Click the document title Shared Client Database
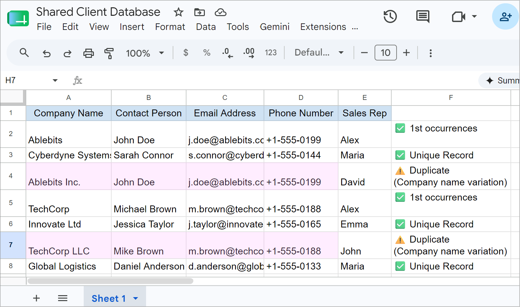This screenshot has width=520, height=307. [98, 12]
